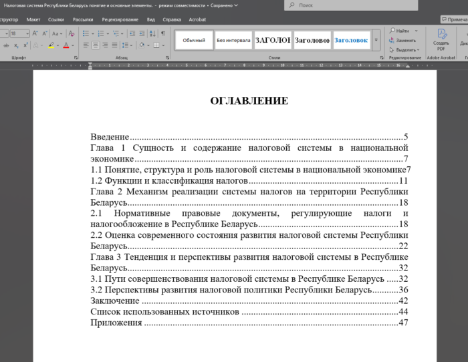Create a PDF with the Adobe Acrobat icon
Image resolution: width=468 pixels, height=362 pixels.
click(x=441, y=39)
